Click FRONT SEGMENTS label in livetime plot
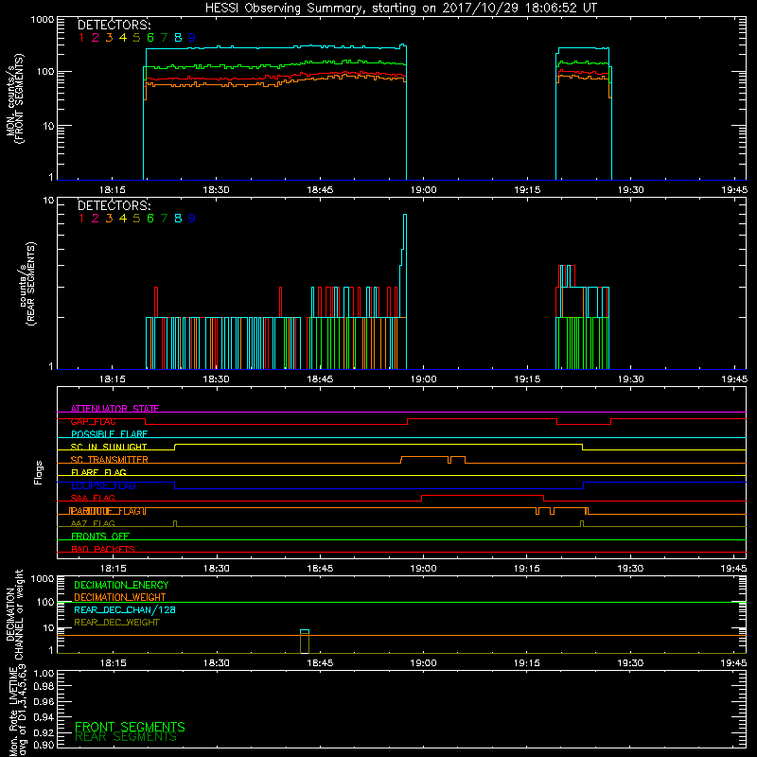Viewport: 757px width, 757px height. (x=130, y=727)
